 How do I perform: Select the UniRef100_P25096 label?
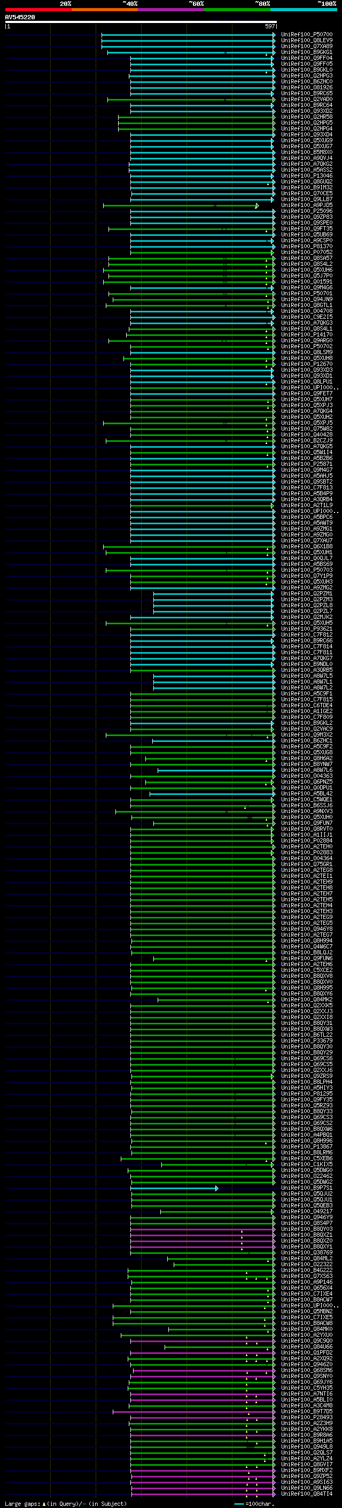(x=307, y=211)
